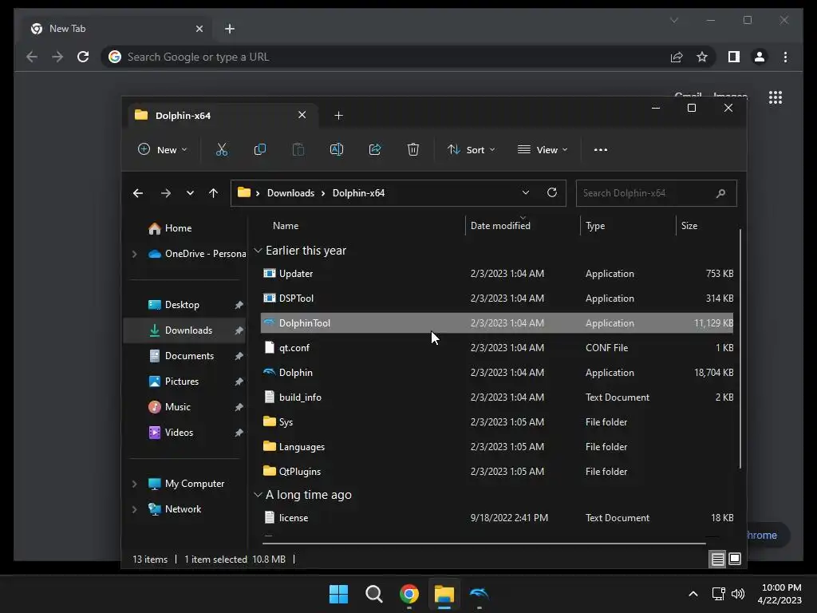Open Chrome from the taskbar

(409, 594)
